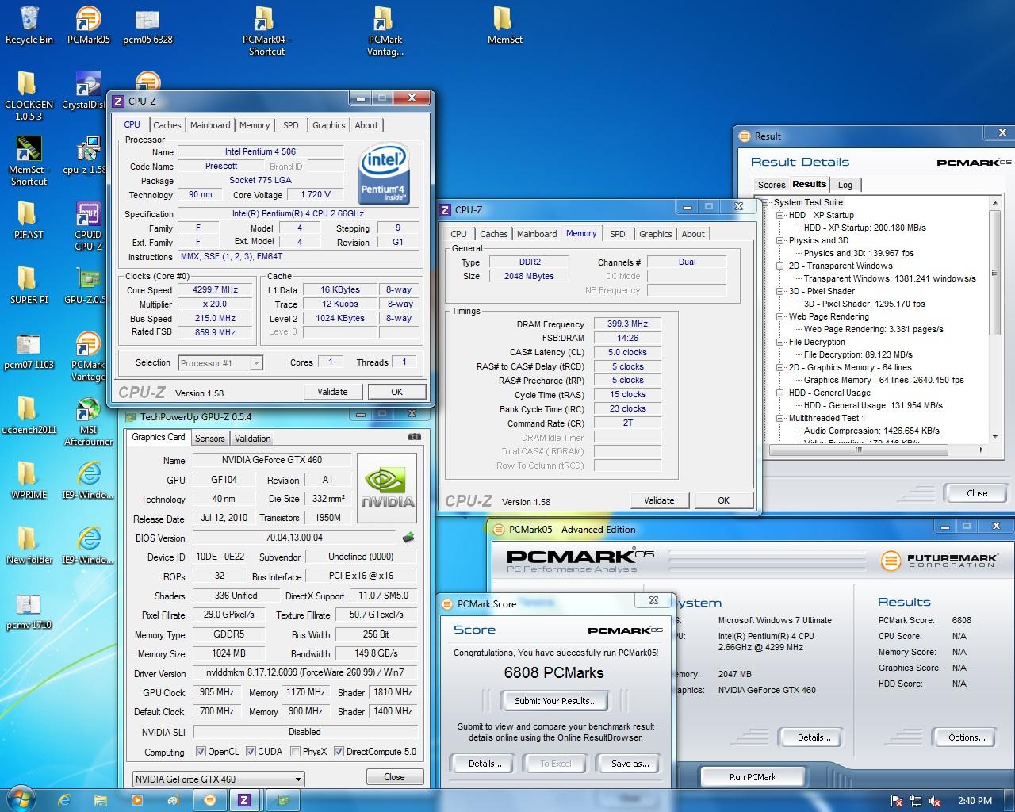The image size is (1015, 812).
Task: Click OK in the CPU-Z memory window
Action: pos(723,500)
